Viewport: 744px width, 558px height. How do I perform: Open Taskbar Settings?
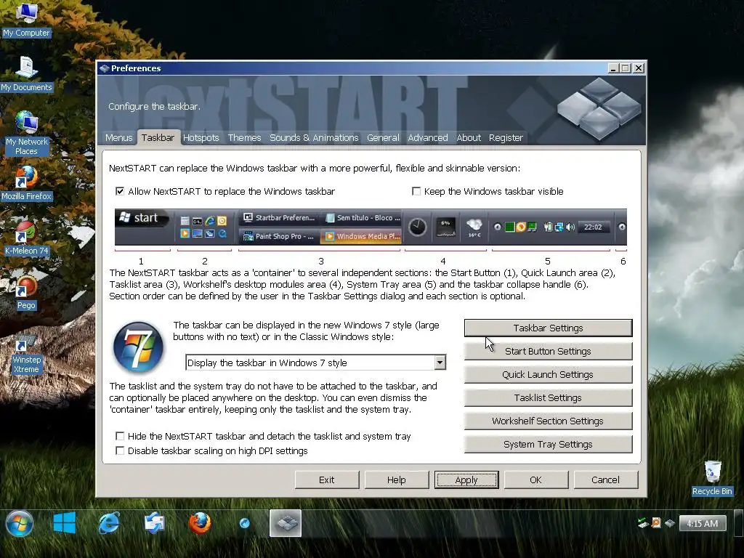tap(548, 328)
